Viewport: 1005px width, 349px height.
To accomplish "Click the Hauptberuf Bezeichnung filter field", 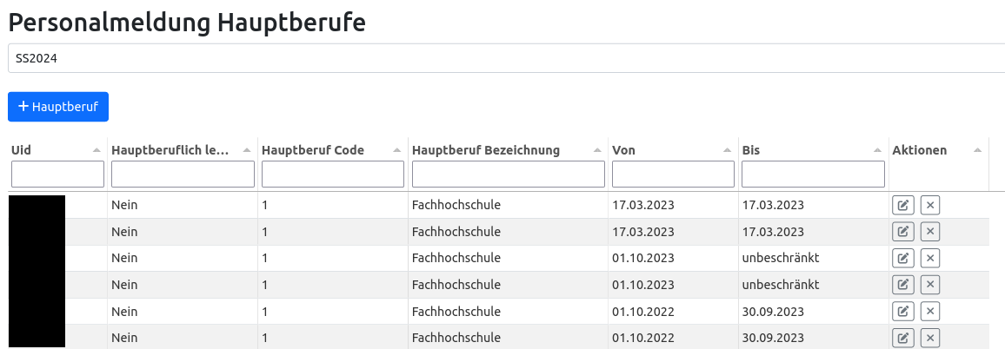I will [x=508, y=174].
